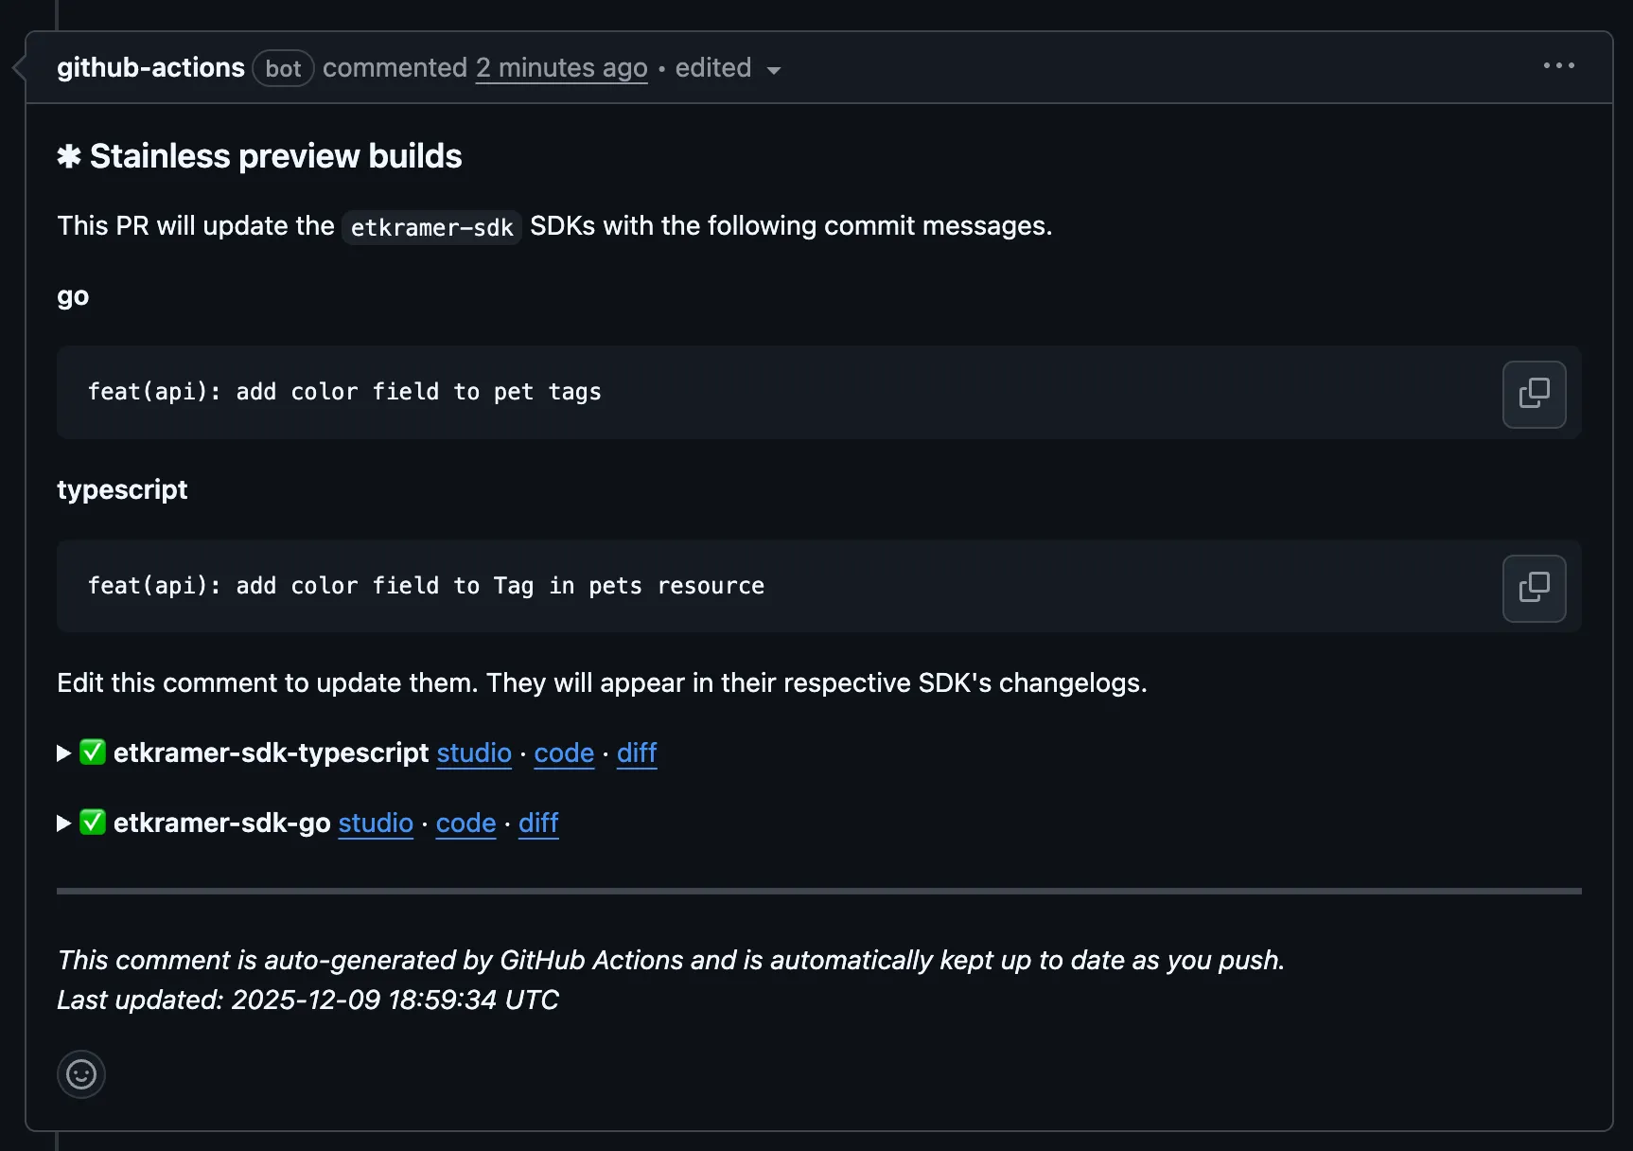Copy the typescript commit message
The image size is (1633, 1151).
coord(1533,588)
